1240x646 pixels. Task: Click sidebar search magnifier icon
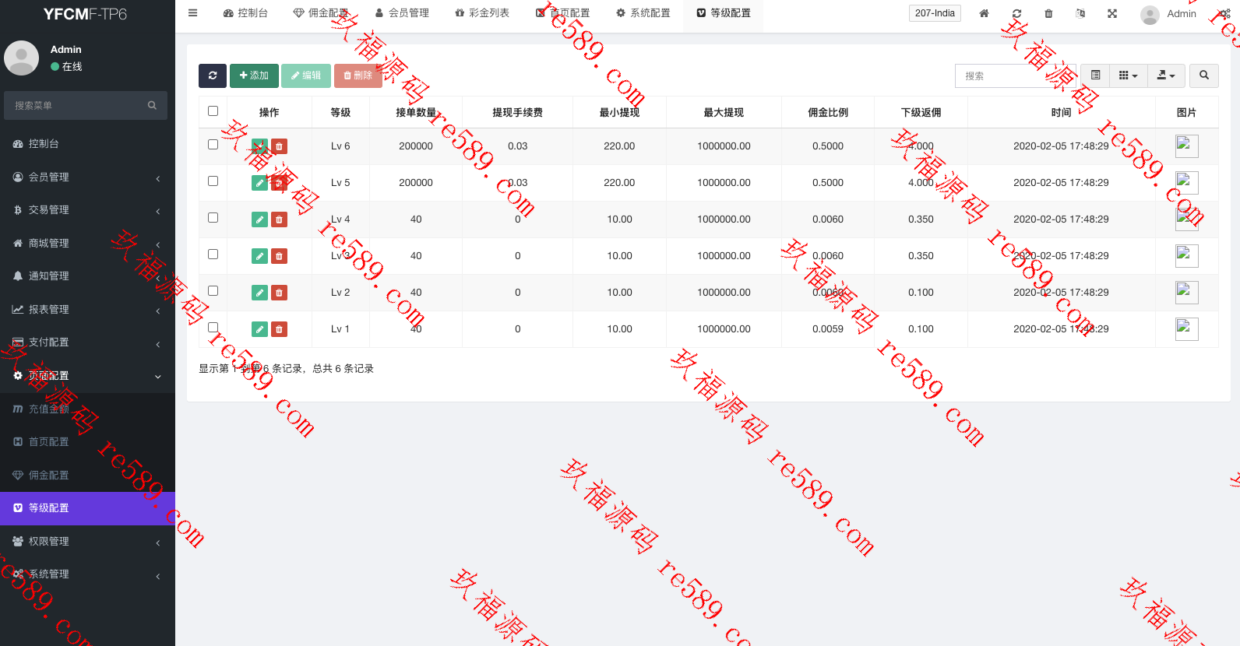pos(152,105)
